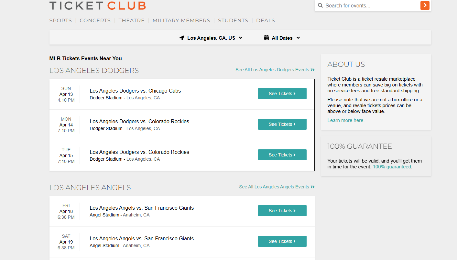
Task: Open Dodgers vs. Colorado Rockies title for Apr 15
Action: click(139, 152)
